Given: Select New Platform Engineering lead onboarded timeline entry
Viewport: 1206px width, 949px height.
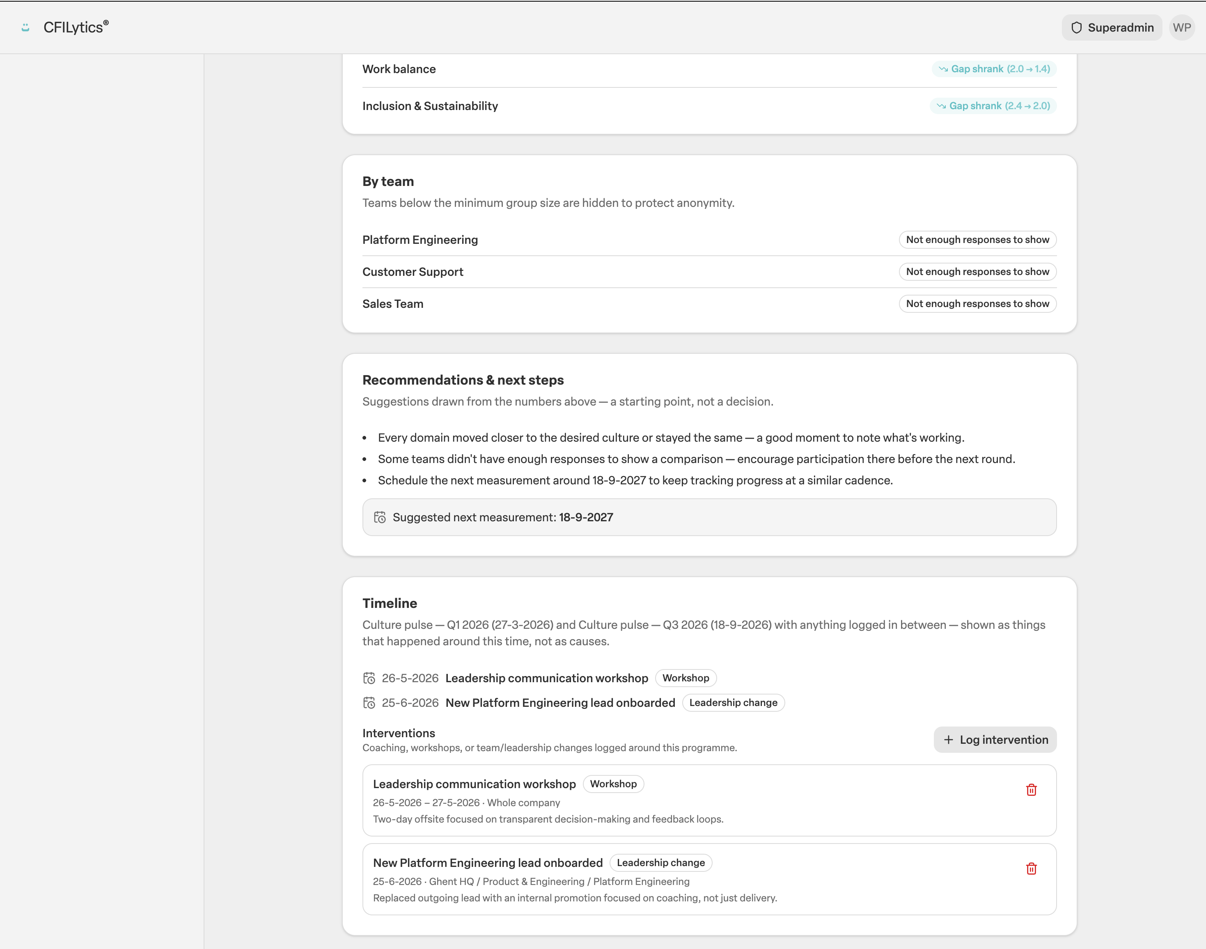Looking at the screenshot, I should pyautogui.click(x=573, y=702).
